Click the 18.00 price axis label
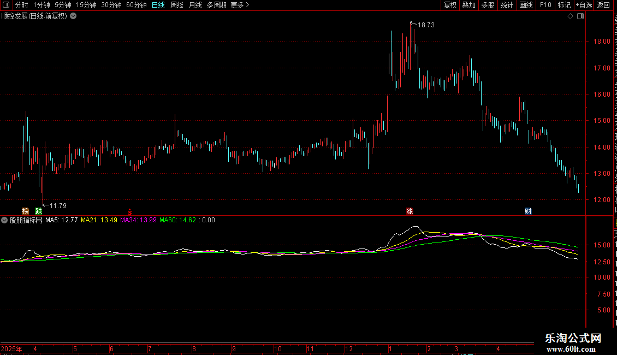Screen dimensions: 617x355 point(602,42)
